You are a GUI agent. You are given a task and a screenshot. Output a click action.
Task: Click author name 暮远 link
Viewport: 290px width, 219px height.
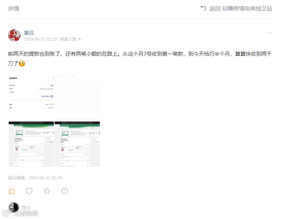[x=29, y=32]
